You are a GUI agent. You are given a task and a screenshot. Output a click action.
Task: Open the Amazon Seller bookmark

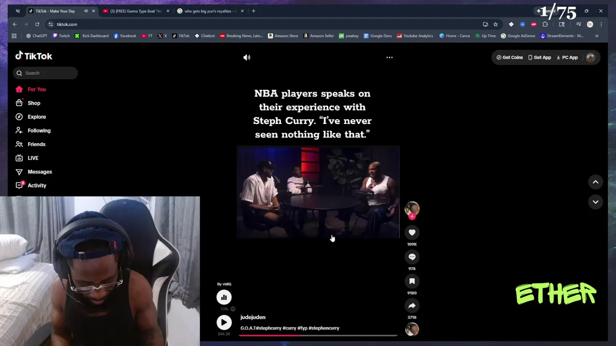pos(319,36)
